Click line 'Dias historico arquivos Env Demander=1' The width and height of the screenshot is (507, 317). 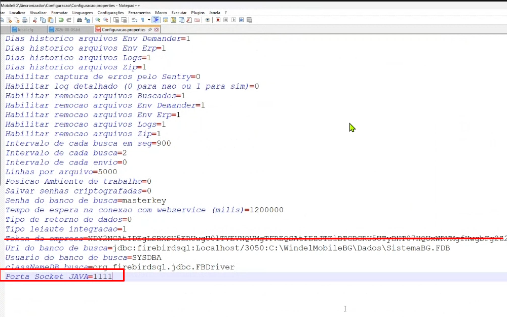coord(98,39)
